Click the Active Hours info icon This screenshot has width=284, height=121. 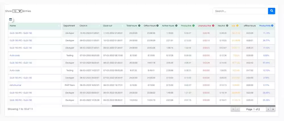point(177,26)
